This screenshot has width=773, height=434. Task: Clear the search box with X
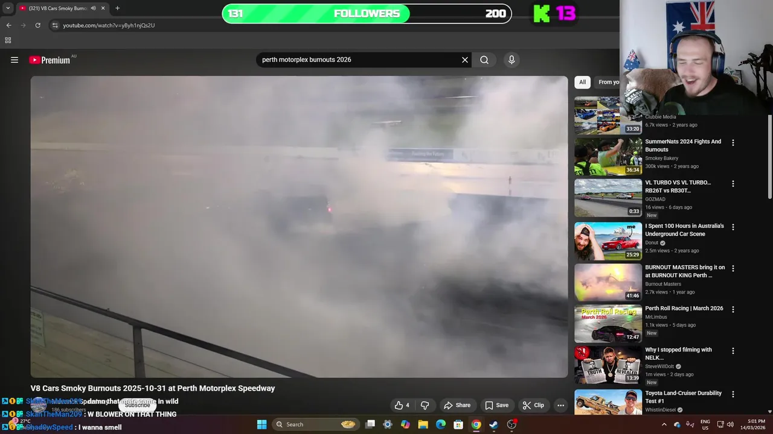pyautogui.click(x=465, y=60)
